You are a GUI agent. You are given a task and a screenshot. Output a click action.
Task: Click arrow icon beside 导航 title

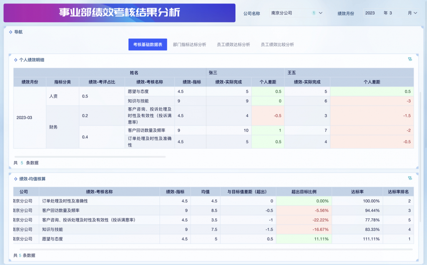11,32
